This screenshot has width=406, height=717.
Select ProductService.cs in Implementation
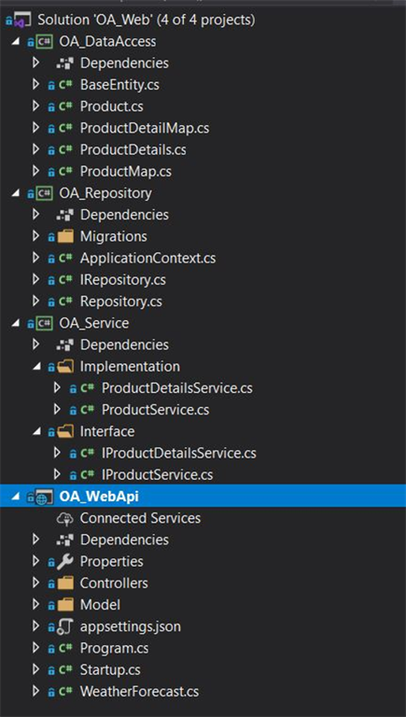point(156,410)
